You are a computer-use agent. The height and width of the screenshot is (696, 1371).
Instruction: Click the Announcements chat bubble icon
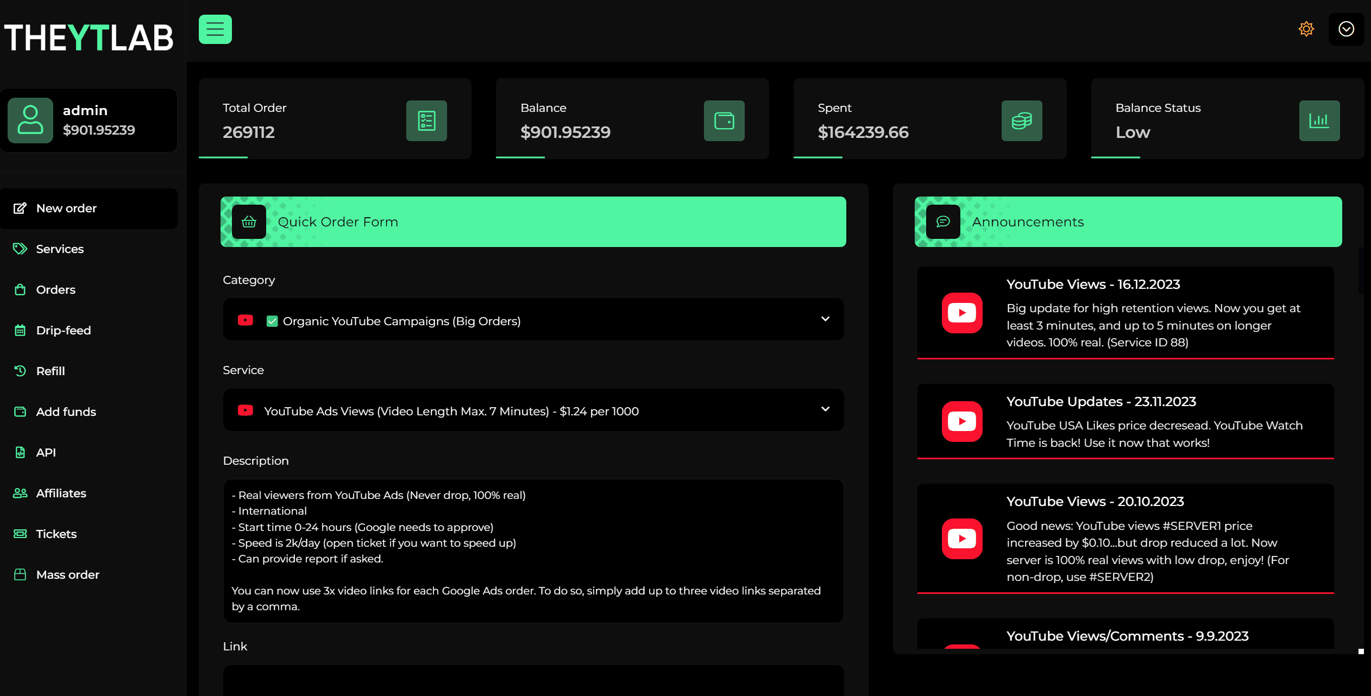pyautogui.click(x=943, y=222)
